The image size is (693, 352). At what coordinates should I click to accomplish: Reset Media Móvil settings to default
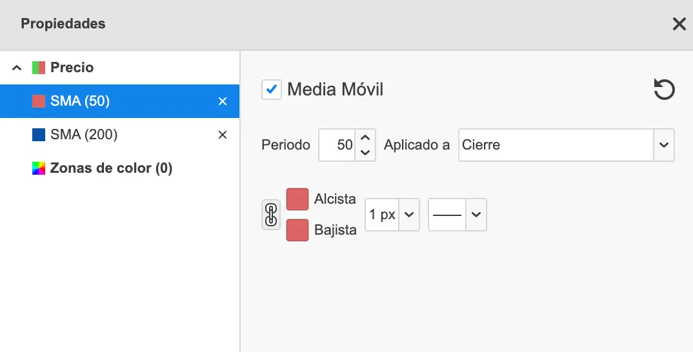click(664, 90)
